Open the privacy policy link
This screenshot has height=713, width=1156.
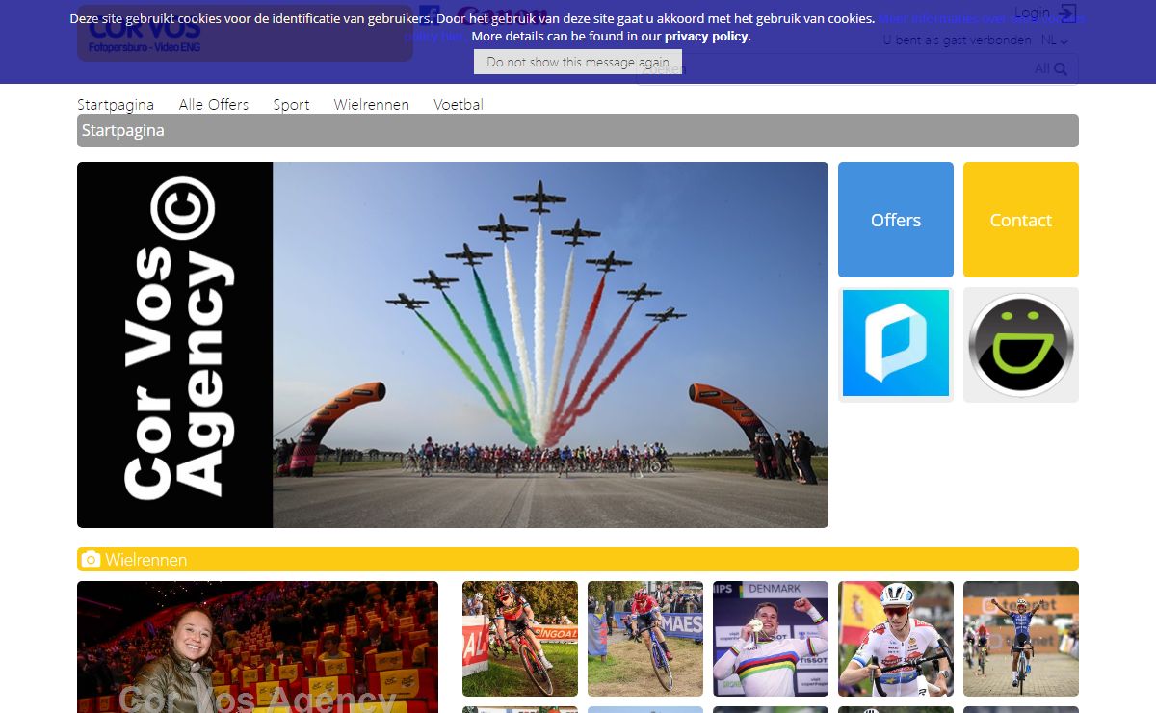coord(706,37)
